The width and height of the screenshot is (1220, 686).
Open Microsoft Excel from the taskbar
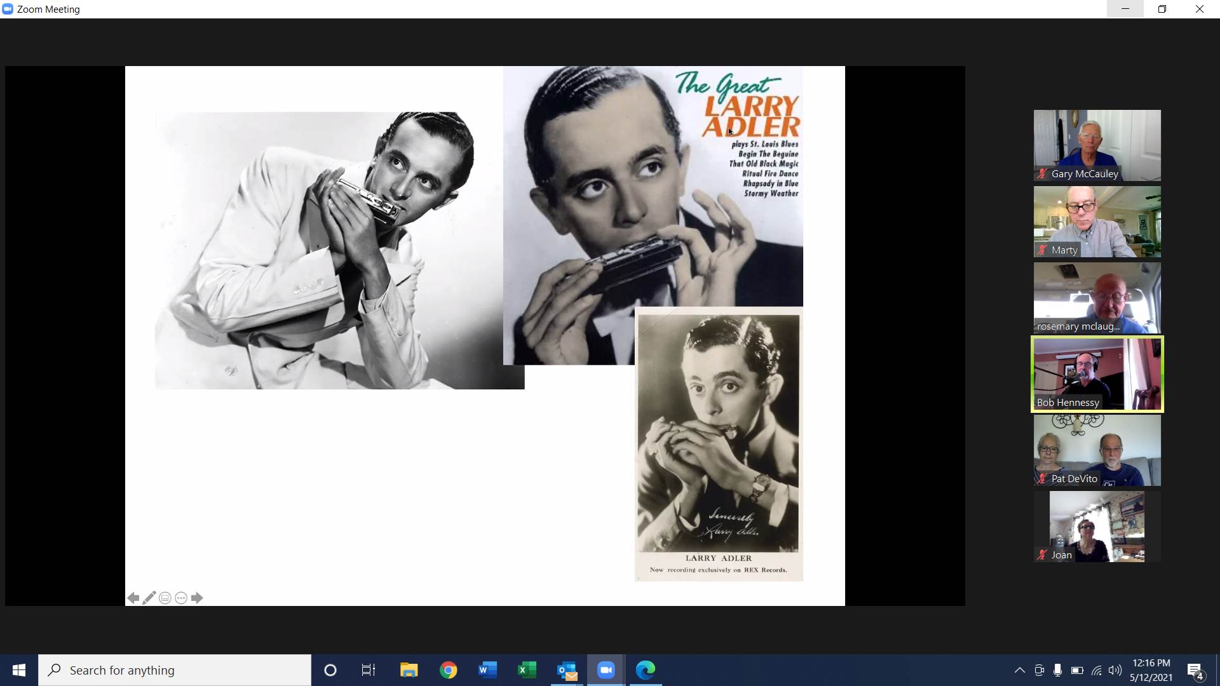[x=527, y=670]
